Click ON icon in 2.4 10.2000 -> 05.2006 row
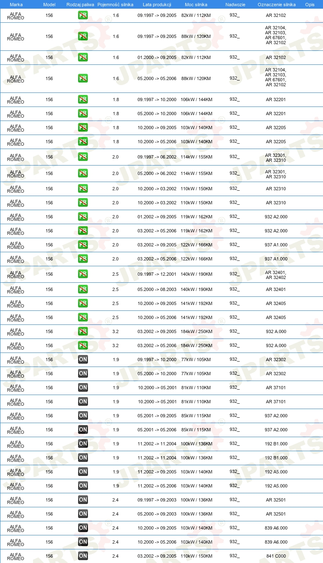Screen dimensions: 323x563 [x=83, y=542]
